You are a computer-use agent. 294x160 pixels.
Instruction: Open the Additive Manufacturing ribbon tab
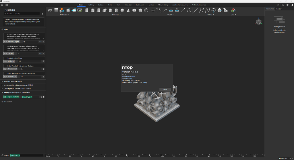coord(180,5)
